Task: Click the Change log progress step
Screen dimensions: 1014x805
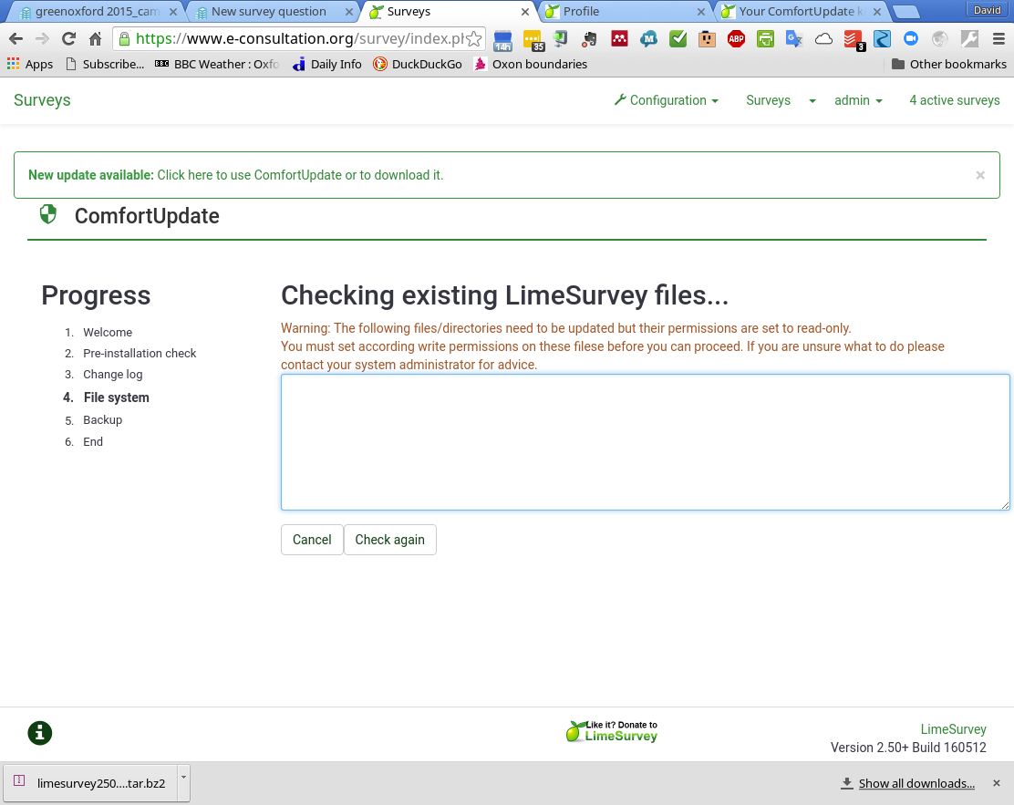Action: pos(112,375)
